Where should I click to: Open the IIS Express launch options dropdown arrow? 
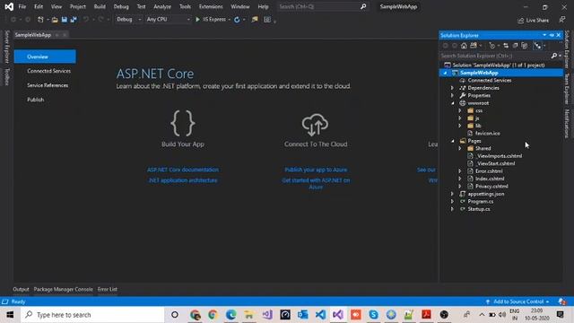[x=230, y=20]
